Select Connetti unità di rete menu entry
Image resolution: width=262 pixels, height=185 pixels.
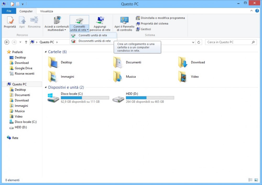(93, 35)
